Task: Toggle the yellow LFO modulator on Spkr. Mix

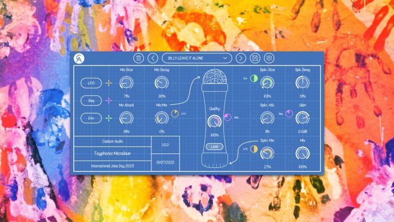Action: (x=254, y=149)
